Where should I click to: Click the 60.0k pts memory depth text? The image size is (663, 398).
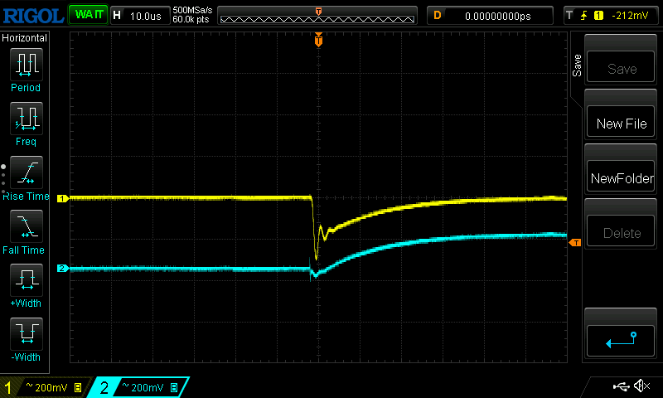(x=191, y=19)
